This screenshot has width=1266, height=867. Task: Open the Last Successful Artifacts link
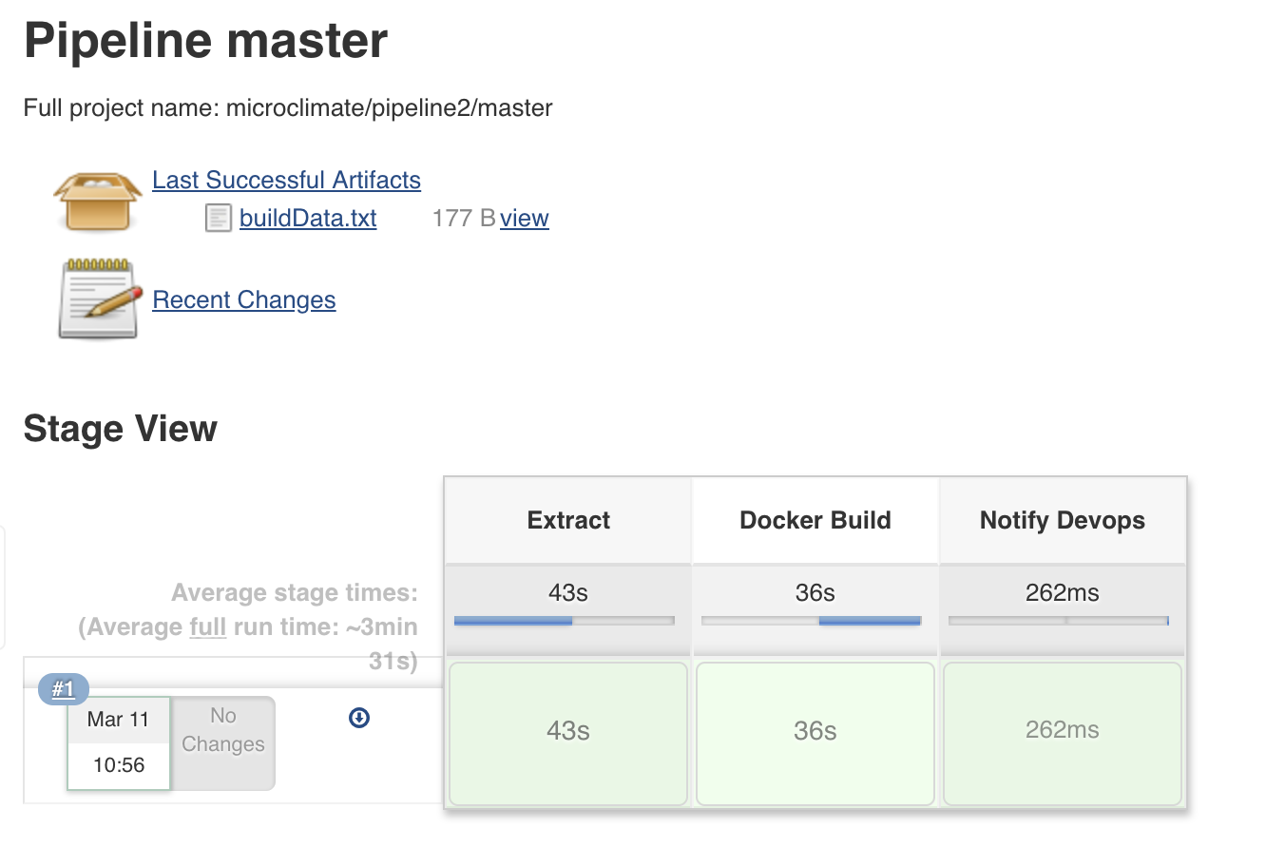pyautogui.click(x=286, y=181)
